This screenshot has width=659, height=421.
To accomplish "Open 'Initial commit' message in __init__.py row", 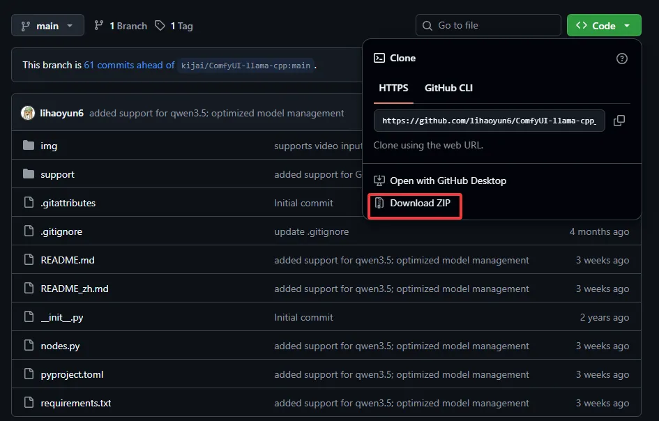I will 303,317.
